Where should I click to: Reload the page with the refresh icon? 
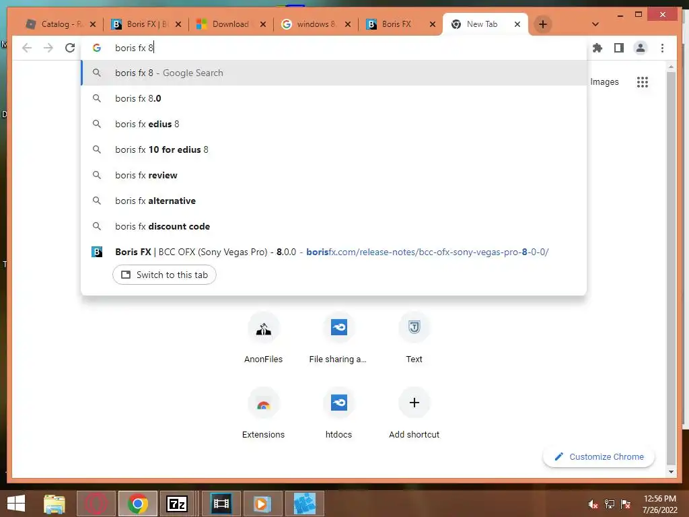point(70,48)
